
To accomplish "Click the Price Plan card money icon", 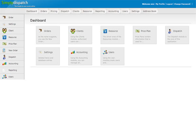I will coord(138,31).
